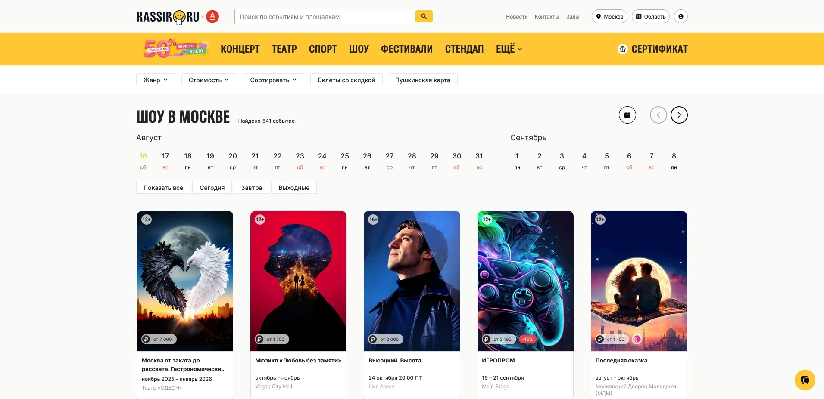Click the Сегодня button
Image resolution: width=824 pixels, height=399 pixels.
212,188
